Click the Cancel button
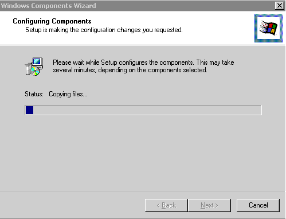286x219 pixels. click(x=258, y=205)
